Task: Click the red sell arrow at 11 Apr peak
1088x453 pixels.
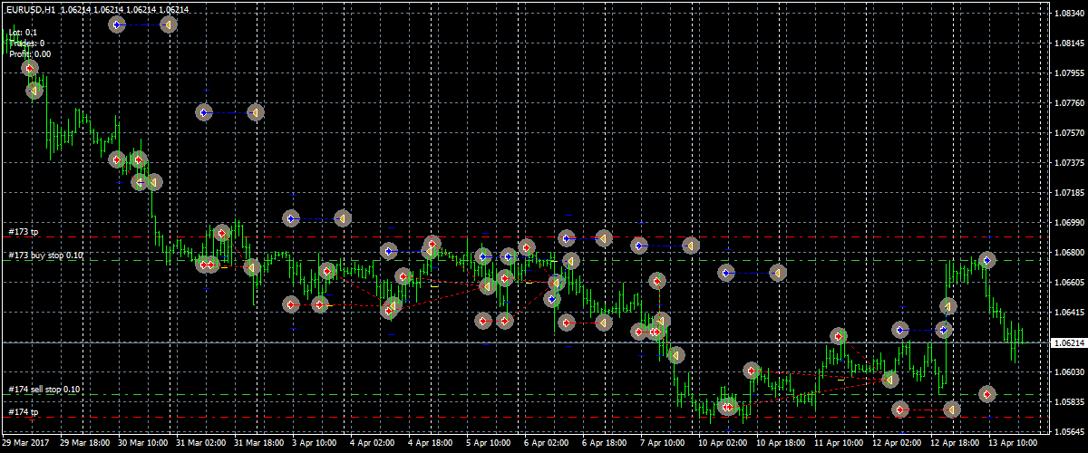Action: (840, 337)
